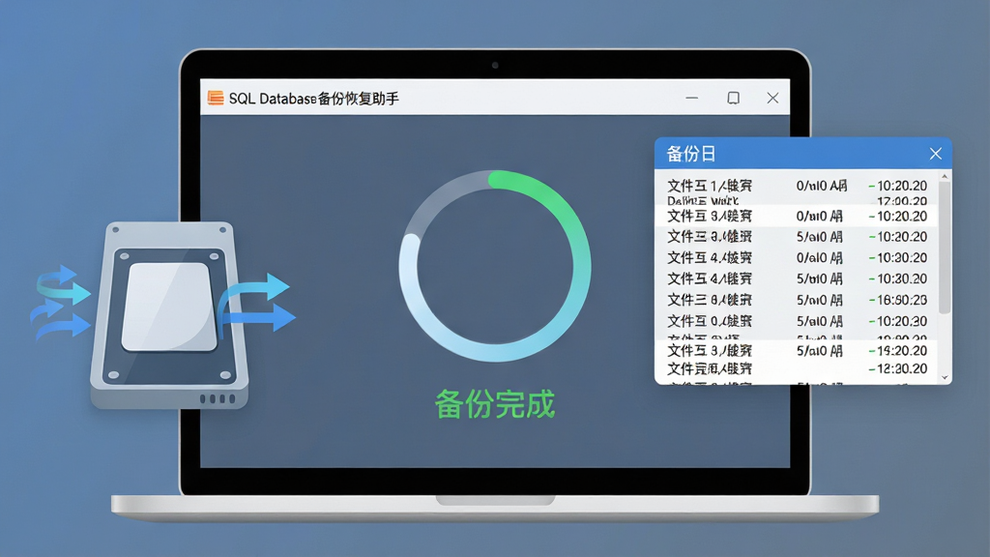Screen dimensions: 990x557
Task: Click the orange SQL Database app icon
Action: [x=216, y=98]
